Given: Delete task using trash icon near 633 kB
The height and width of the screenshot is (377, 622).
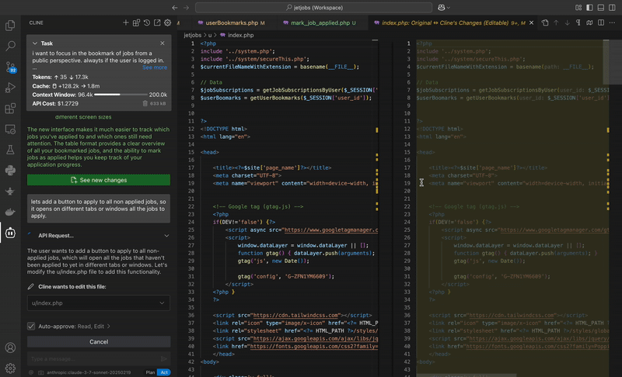Looking at the screenshot, I should point(145,104).
